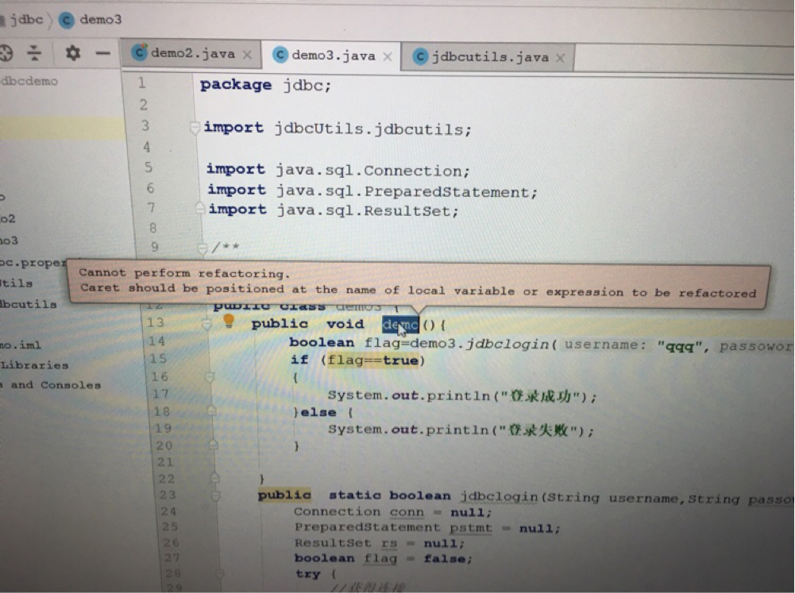Viewport: 795px width, 593px height.
Task: Click line number 1 in the gutter
Action: pos(141,83)
